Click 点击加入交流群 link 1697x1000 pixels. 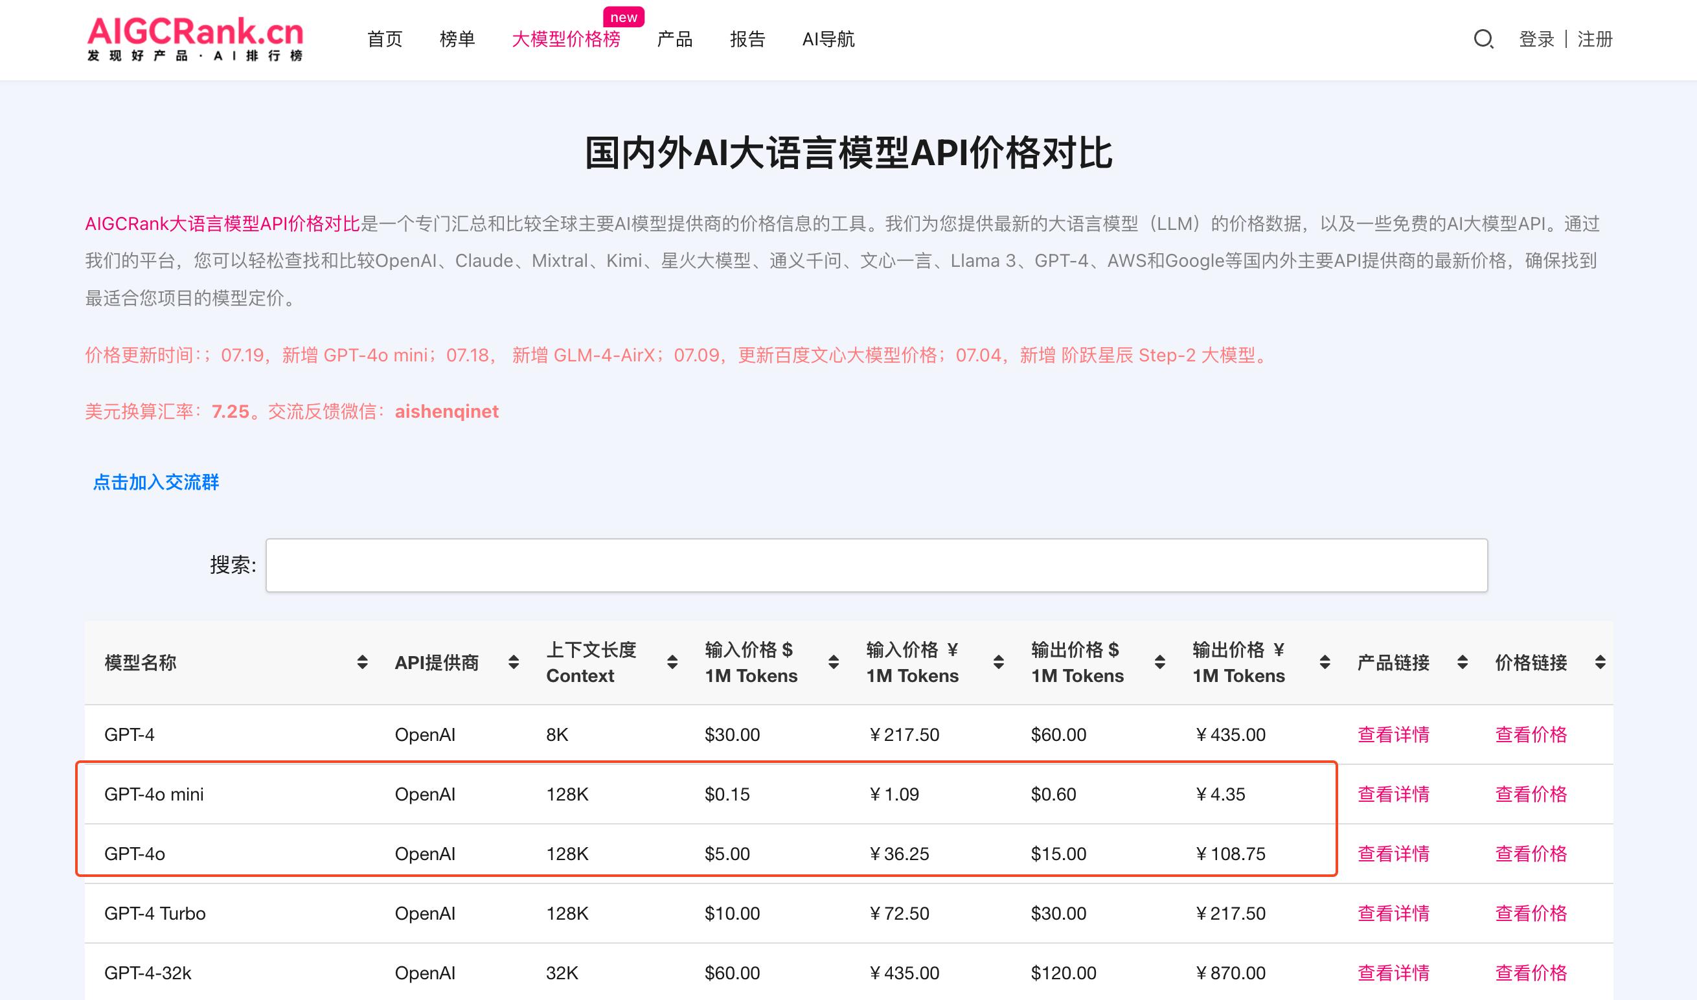pyautogui.click(x=155, y=482)
